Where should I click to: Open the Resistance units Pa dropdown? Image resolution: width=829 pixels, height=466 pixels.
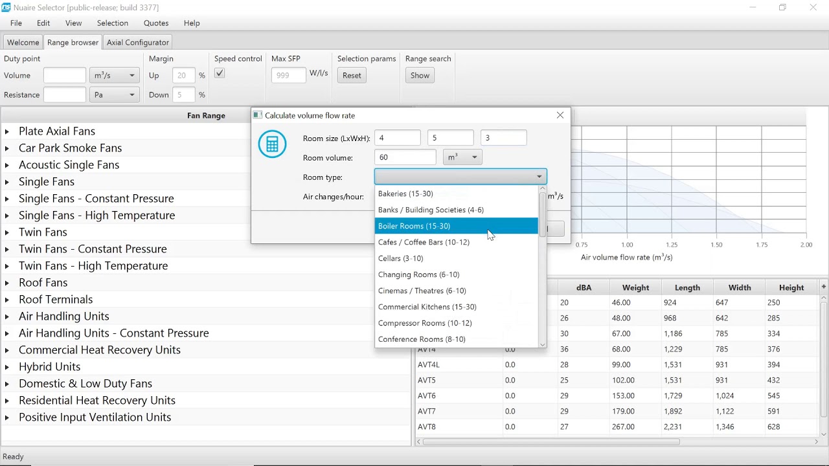[115, 94]
